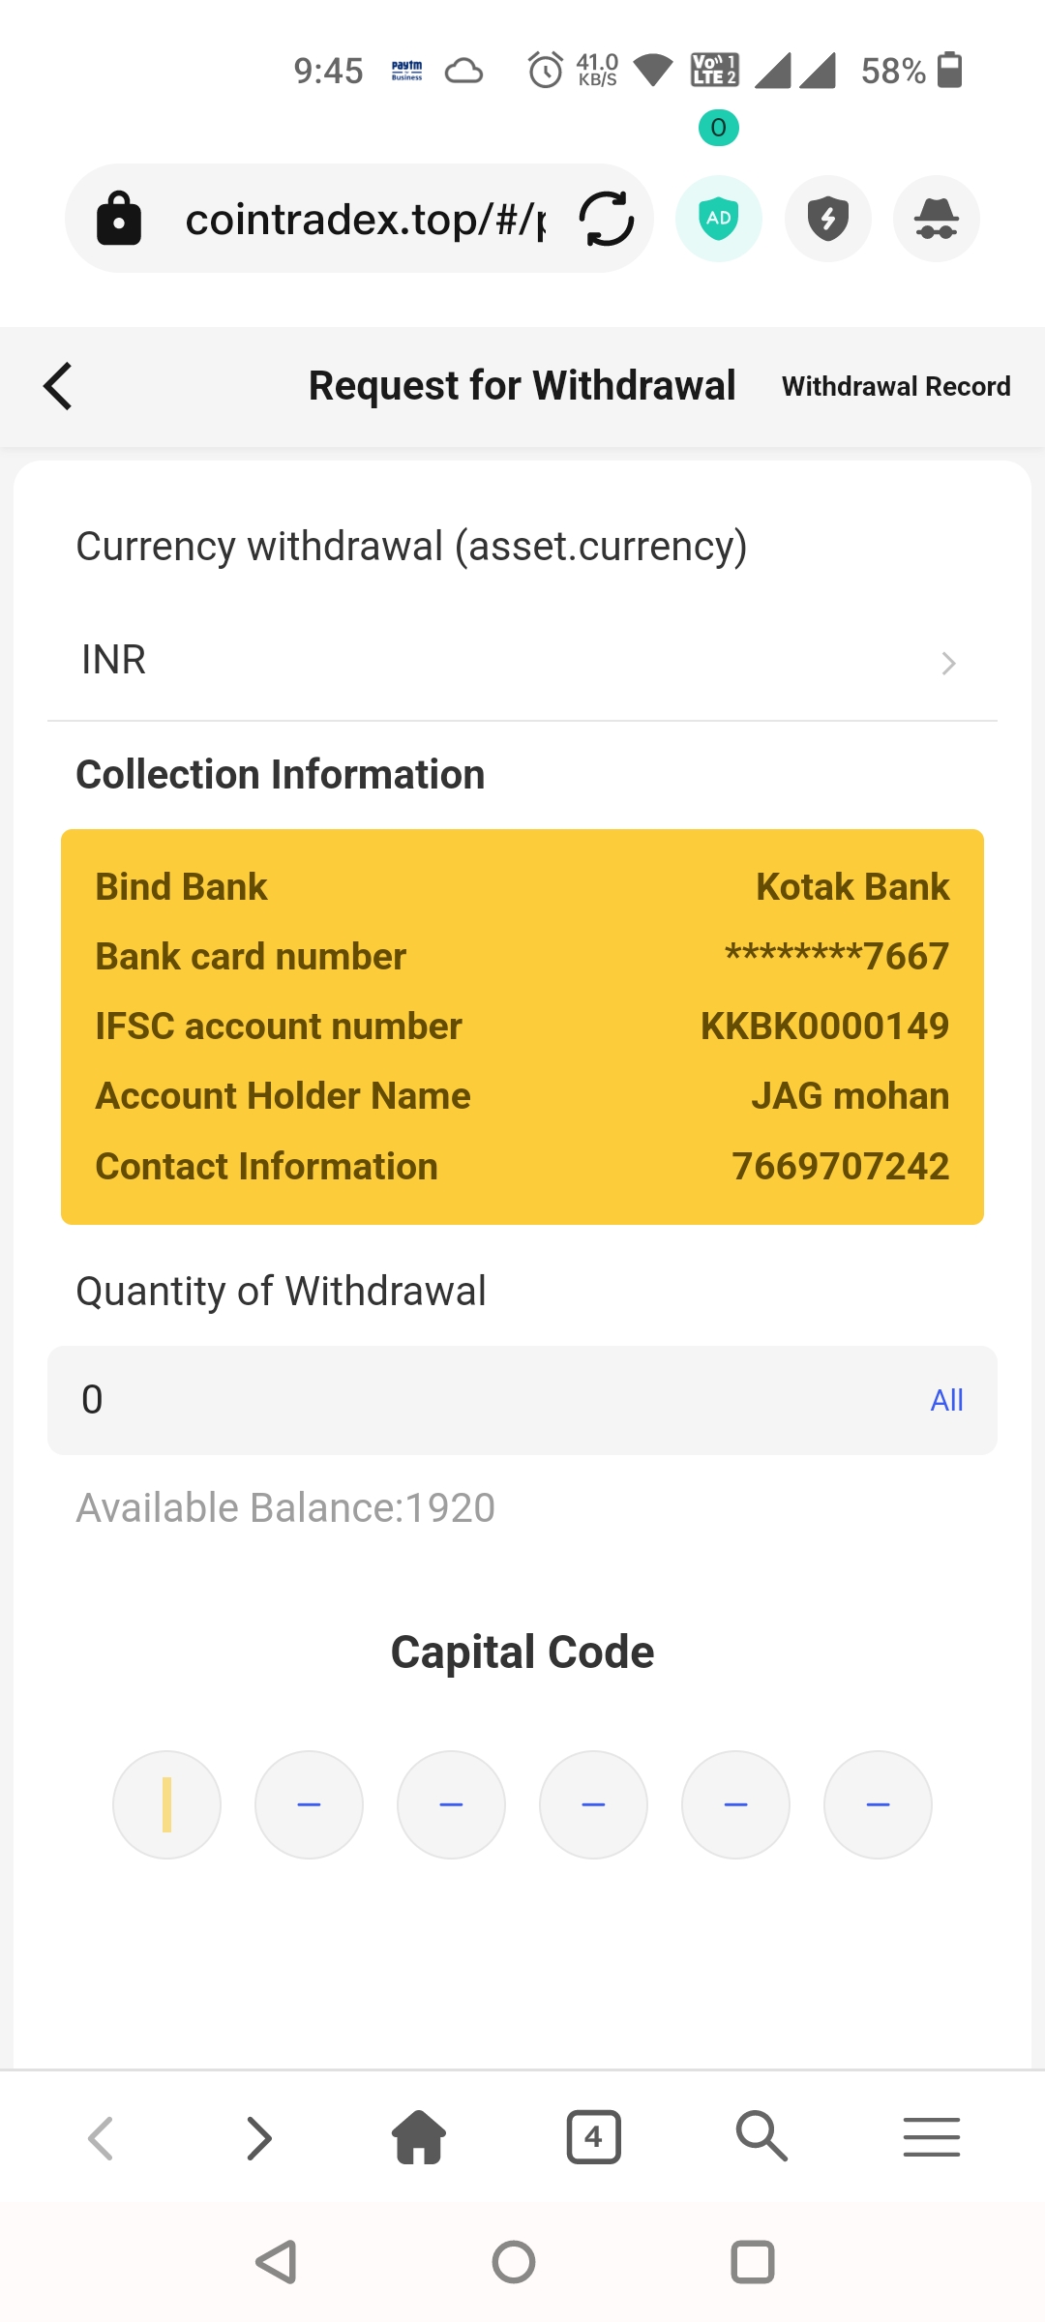This screenshot has height=2322, width=1045.
Task: Open the AD blocker shield icon
Action: 718,219
